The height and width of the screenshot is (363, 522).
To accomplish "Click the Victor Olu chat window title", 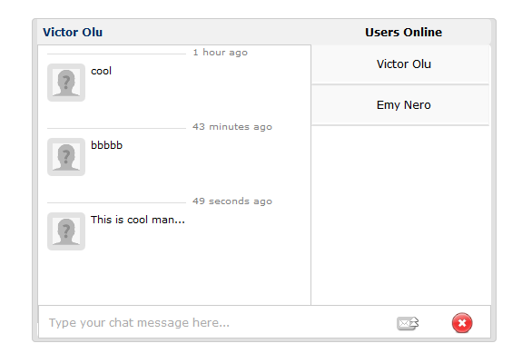I will point(73,33).
